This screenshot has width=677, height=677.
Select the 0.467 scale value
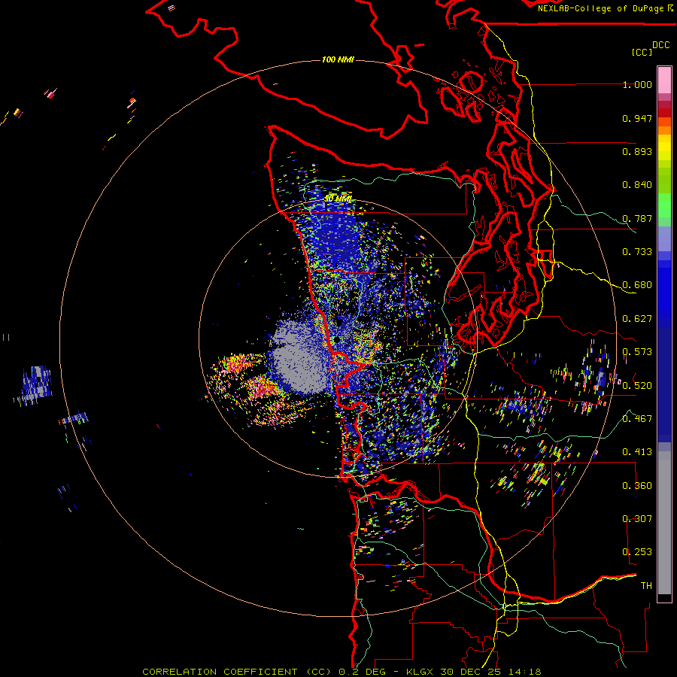[x=637, y=419]
